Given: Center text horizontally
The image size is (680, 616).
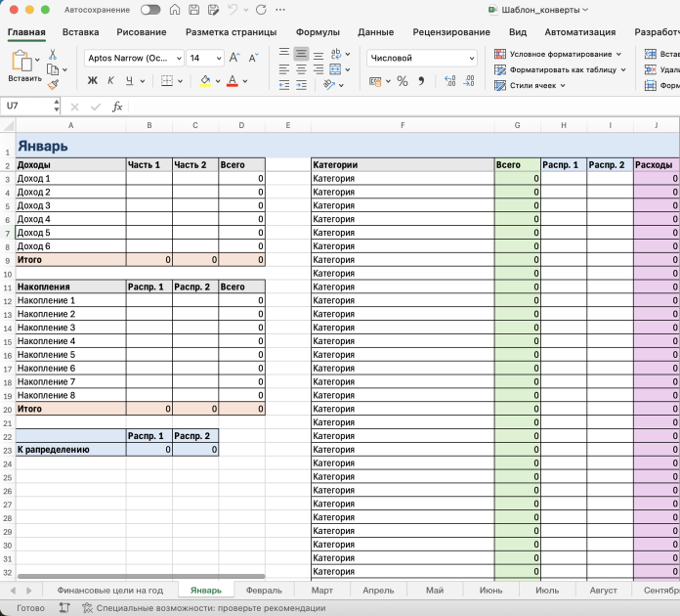Looking at the screenshot, I should tap(301, 69).
